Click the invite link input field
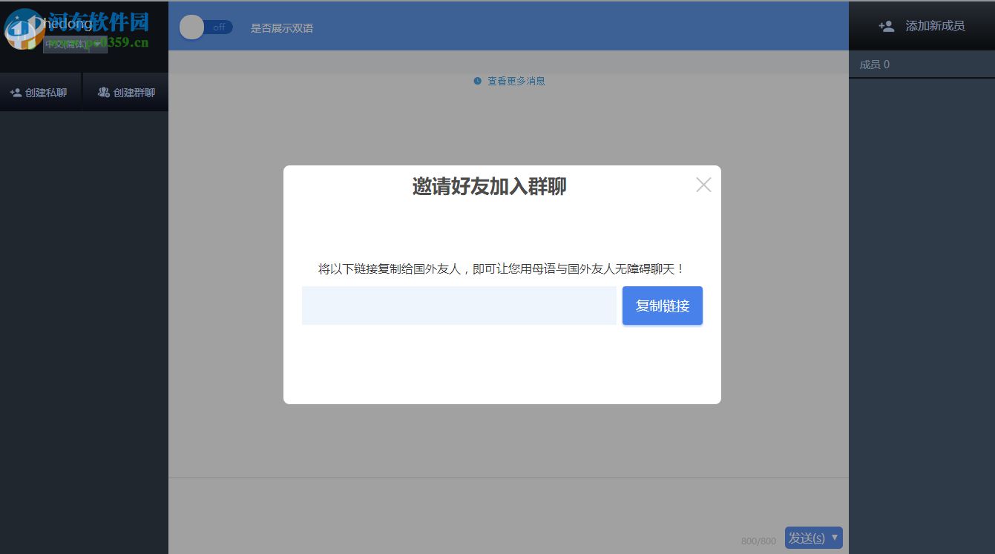 (458, 305)
